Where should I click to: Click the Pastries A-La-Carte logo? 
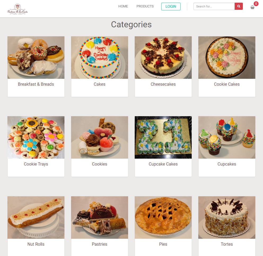coord(17,9)
